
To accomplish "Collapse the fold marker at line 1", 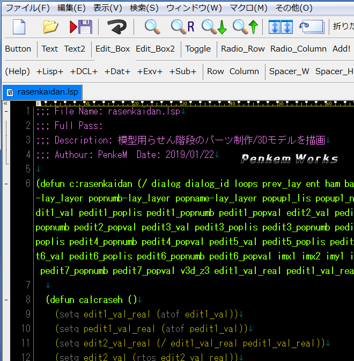I will tap(6, 112).
